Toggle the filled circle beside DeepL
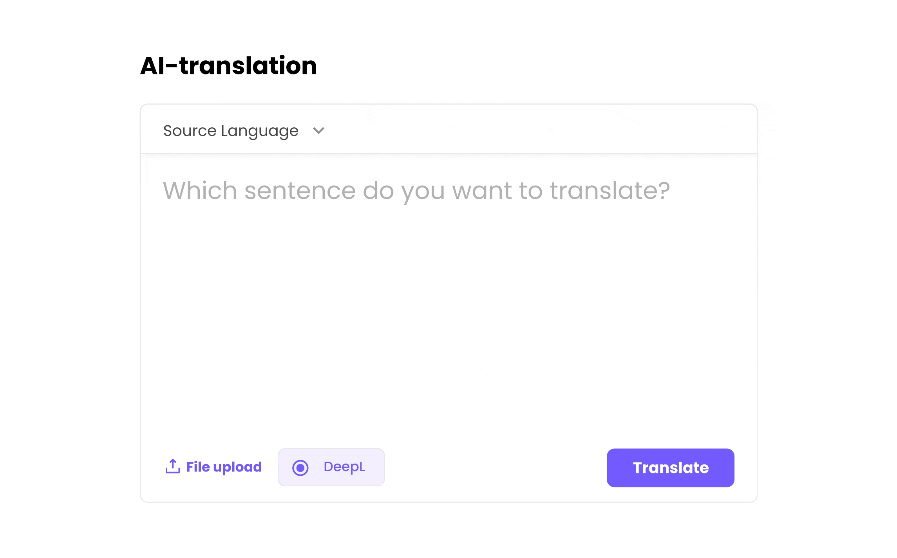Screen dimensions: 897x558 [300, 468]
